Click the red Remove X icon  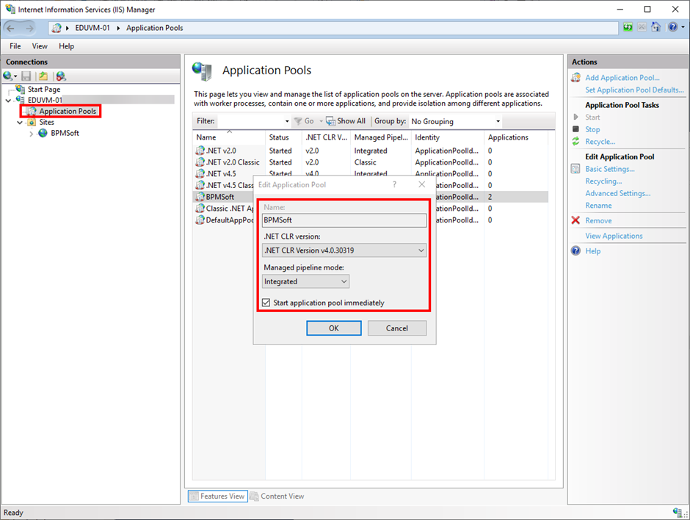point(575,220)
